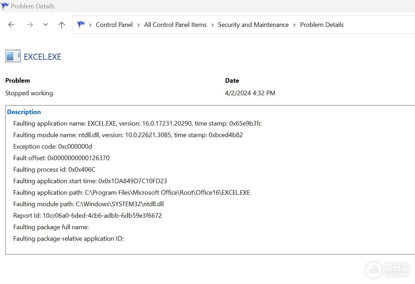The image size is (415, 284).
Task: Select the date 4/2/2024 4:32 PM
Action: [250, 93]
